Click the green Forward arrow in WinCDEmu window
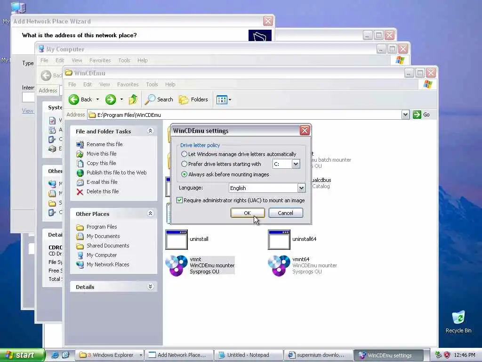Screen dimensions: 482x362 click(110, 99)
